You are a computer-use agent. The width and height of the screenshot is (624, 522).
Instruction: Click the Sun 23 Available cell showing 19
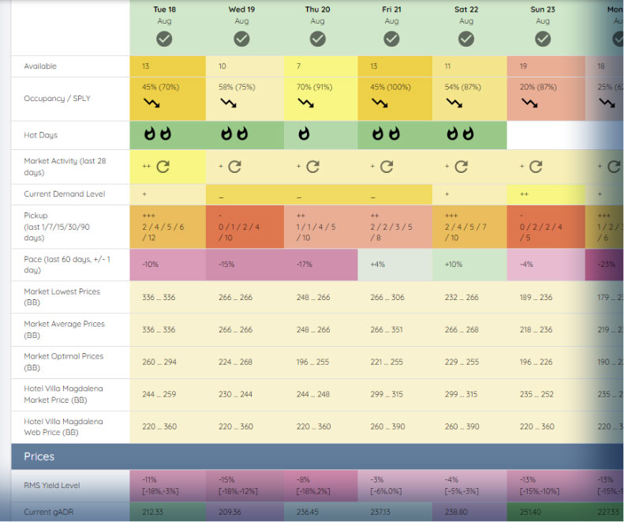(546, 66)
